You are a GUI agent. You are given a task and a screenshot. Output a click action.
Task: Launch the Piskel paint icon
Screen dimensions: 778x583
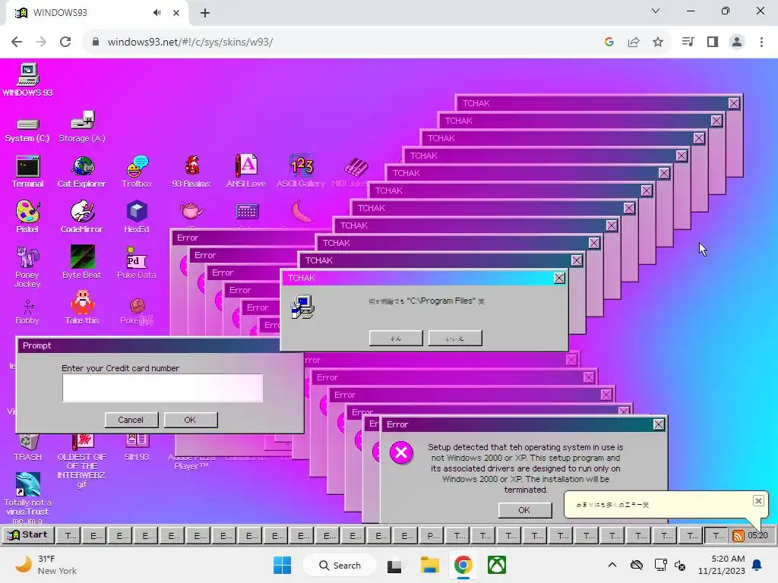[x=27, y=216]
